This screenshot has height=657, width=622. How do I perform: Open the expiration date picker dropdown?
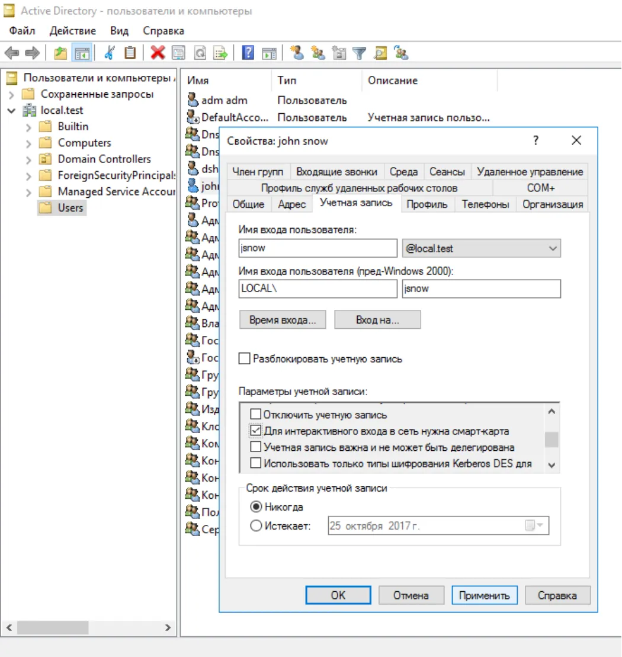(535, 525)
